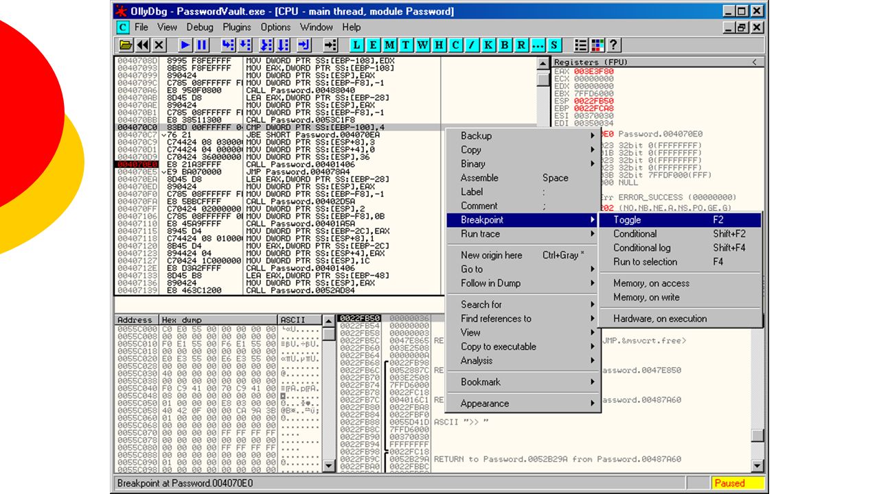
Task: Show Handles with the H button
Action: point(439,45)
